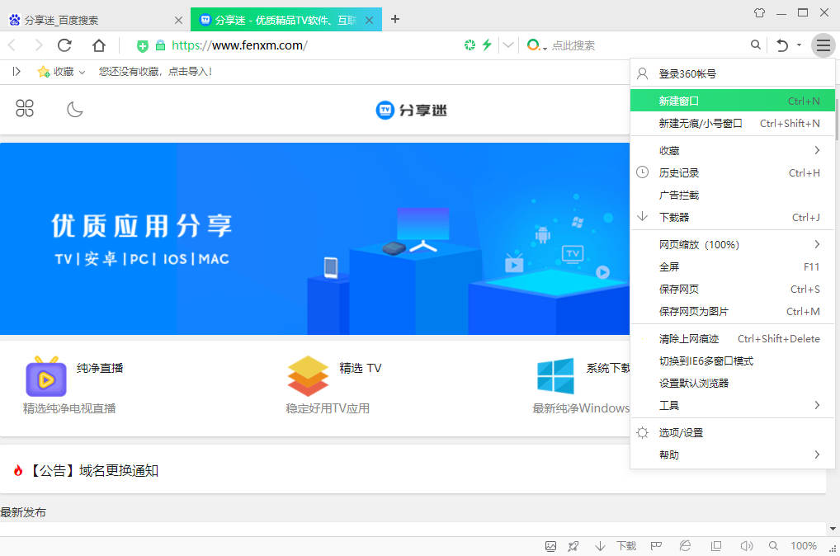This screenshot has width=840, height=556.
Task: Click the flag report icon at the bottom
Action: [x=656, y=546]
